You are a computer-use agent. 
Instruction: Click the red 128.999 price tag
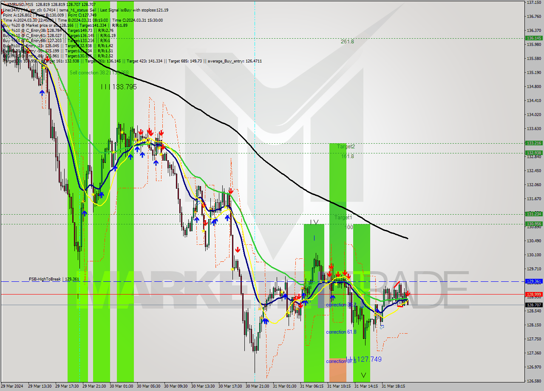point(534,294)
